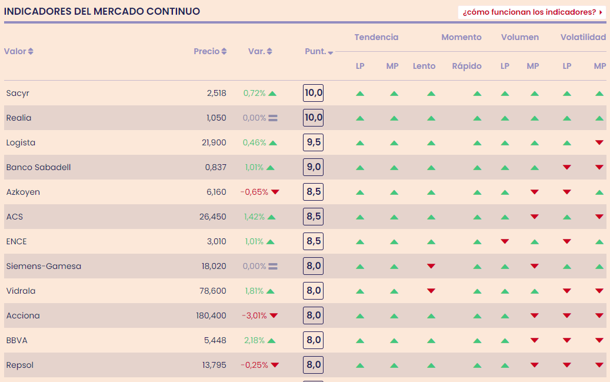
Task: Click Siemens-Gamesa's red Momento Lento arrow
Action: coord(431,266)
